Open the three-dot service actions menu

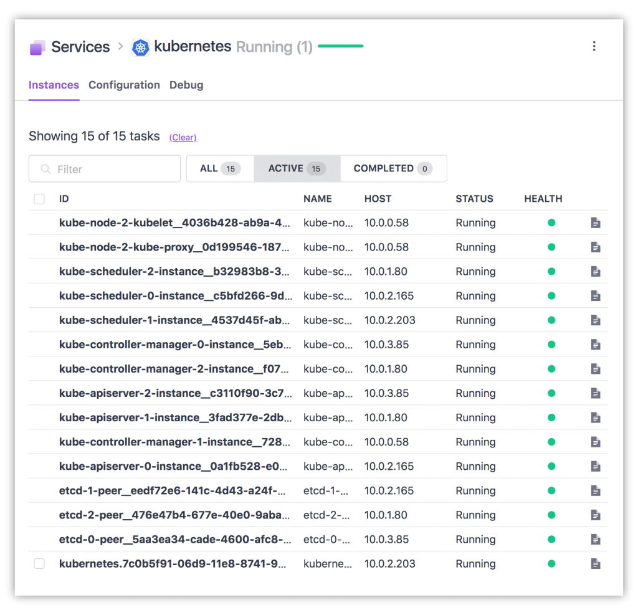point(594,46)
